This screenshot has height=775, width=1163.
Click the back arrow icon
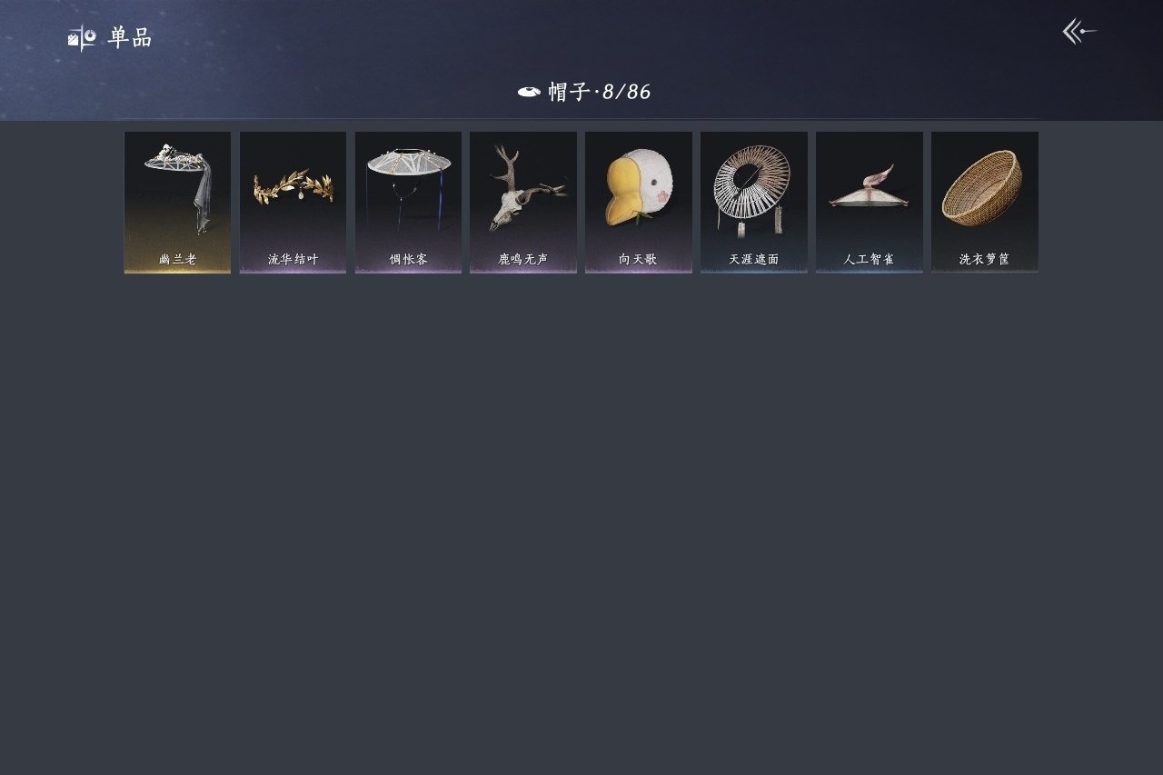tap(1079, 32)
